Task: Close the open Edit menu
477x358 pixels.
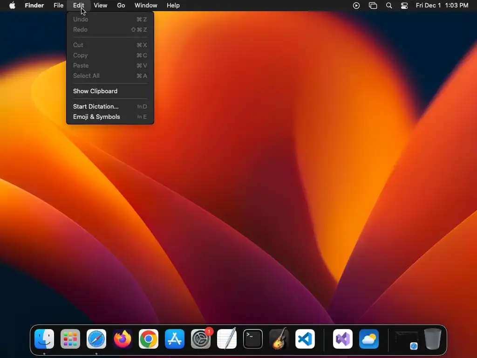Action: [x=78, y=6]
